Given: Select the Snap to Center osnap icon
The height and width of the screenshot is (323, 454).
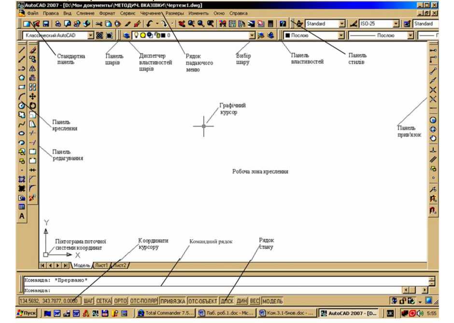Looking at the screenshot, I should coord(433,120).
